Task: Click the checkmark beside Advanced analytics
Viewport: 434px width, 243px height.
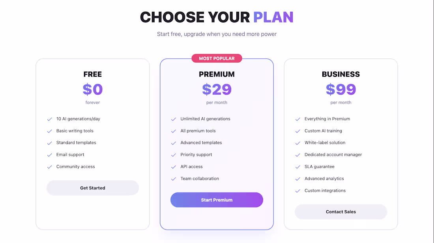Action: (x=297, y=178)
